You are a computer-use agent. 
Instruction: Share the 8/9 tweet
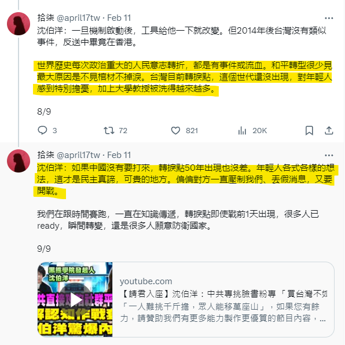(329, 130)
